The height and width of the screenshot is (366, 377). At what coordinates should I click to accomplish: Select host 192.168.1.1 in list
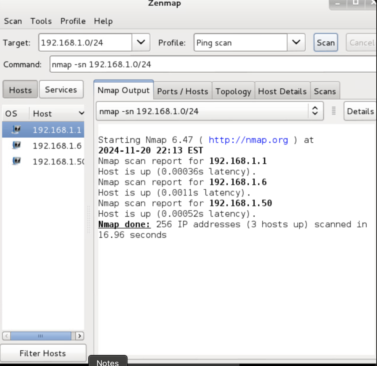(43, 130)
